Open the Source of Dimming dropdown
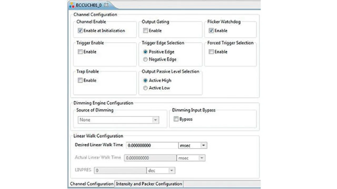337x189 pixels. 155,120
